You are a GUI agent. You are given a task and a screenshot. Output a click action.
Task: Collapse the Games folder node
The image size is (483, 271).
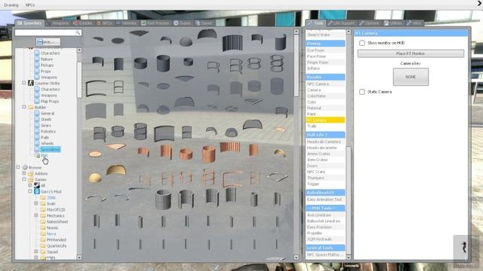[24, 179]
